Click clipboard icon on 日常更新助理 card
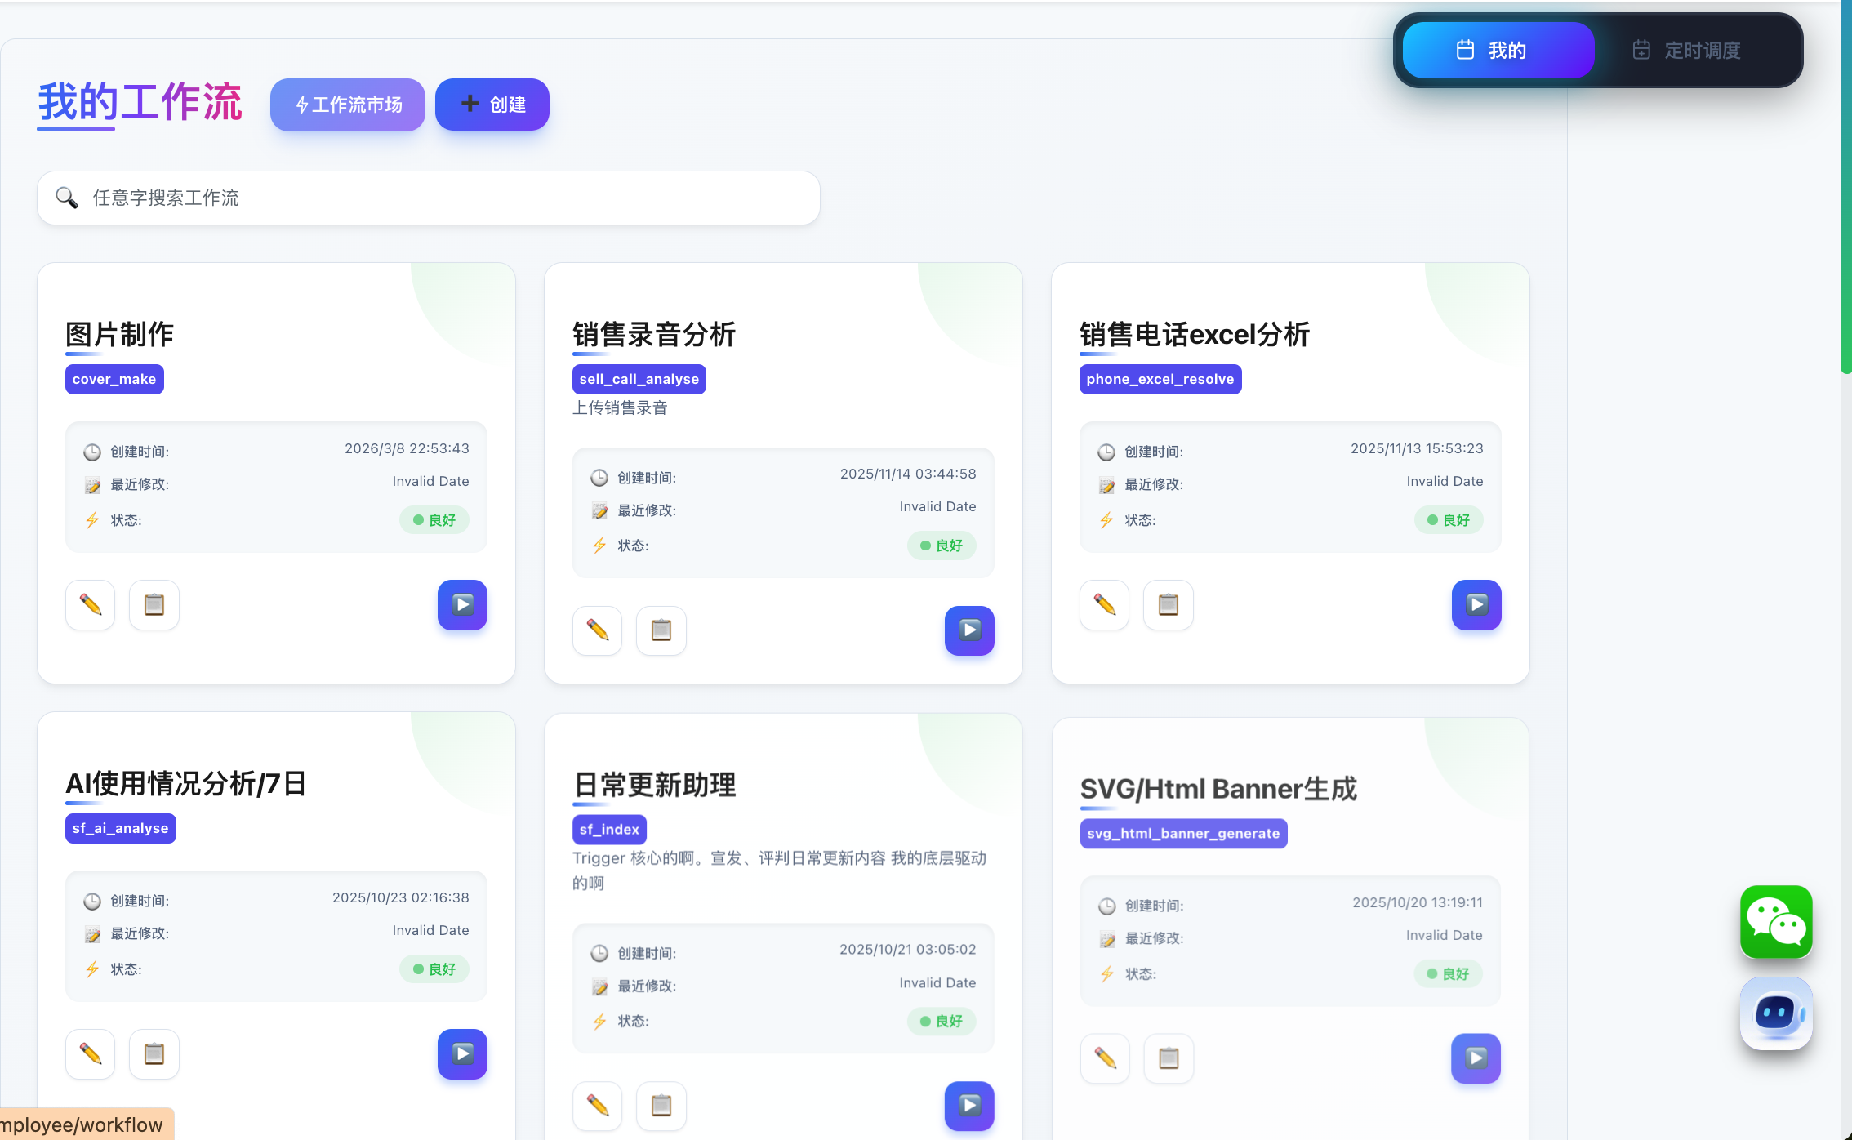This screenshot has height=1140, width=1852. coord(661,1106)
